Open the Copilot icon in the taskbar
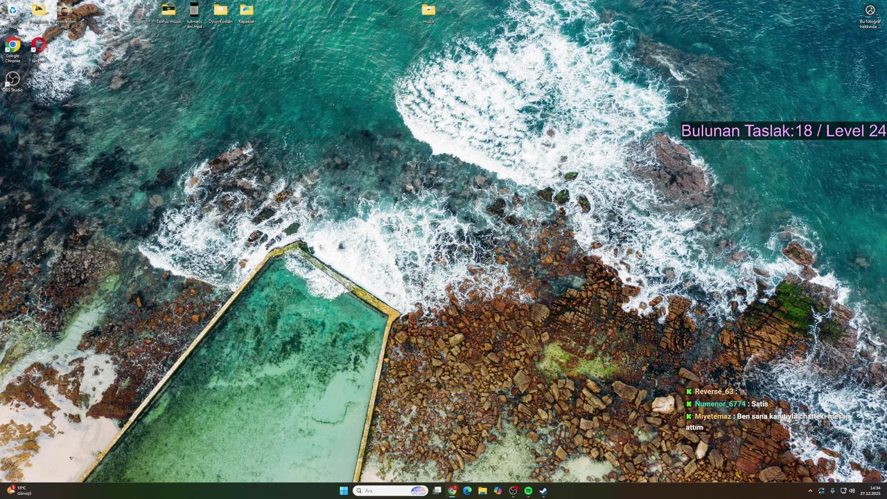 [x=498, y=491]
